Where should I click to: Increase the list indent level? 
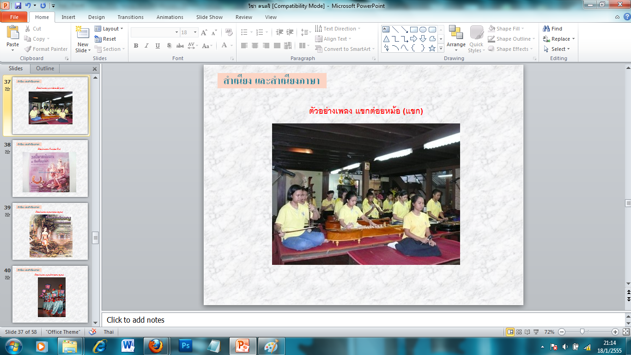coord(290,32)
